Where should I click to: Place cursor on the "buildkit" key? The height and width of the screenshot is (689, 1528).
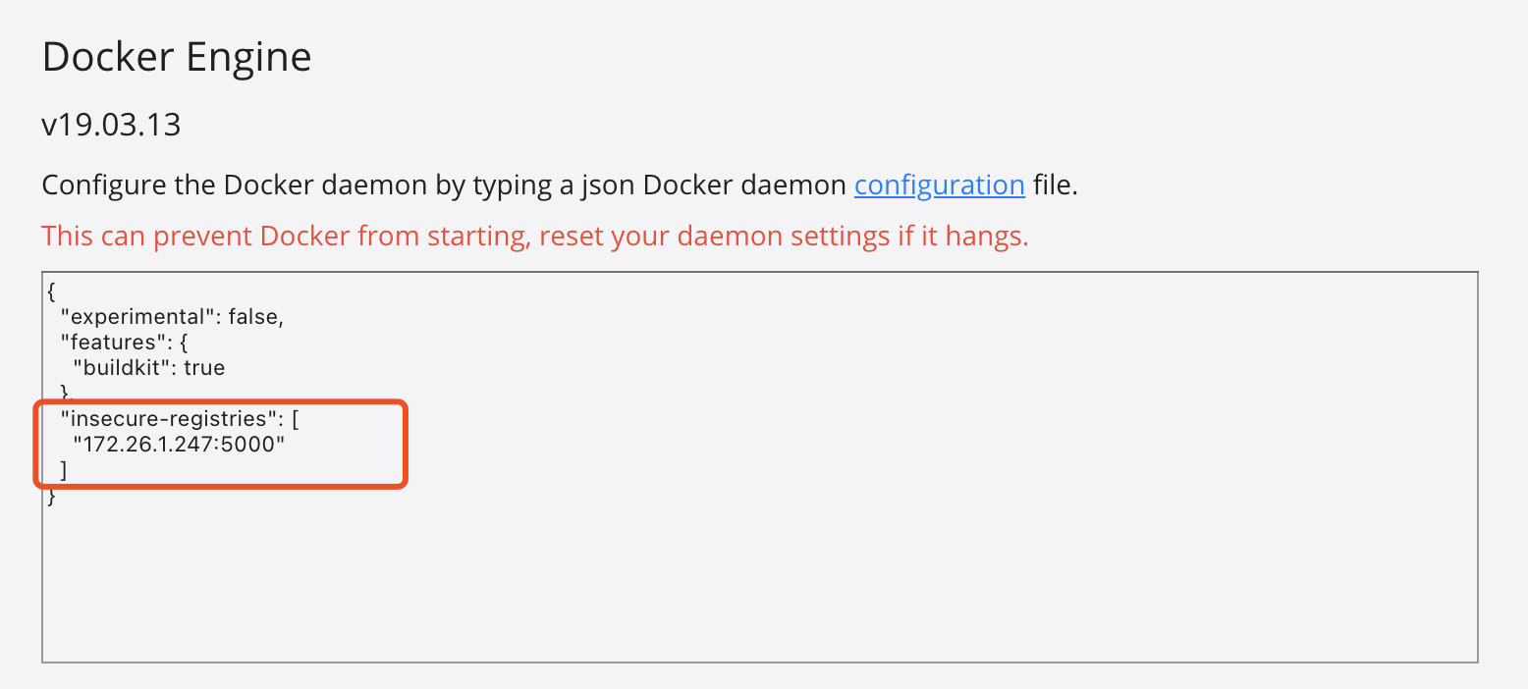[121, 369]
